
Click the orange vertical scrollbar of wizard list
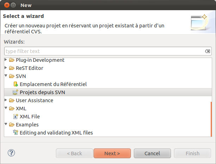(x=211, y=119)
